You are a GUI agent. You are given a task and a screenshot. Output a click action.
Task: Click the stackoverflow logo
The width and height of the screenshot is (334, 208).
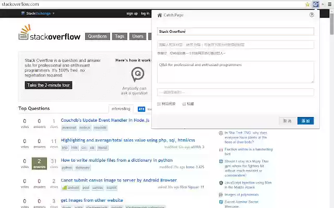point(50,32)
